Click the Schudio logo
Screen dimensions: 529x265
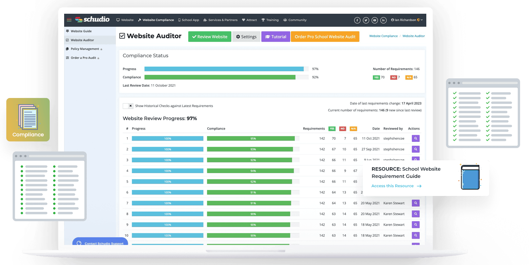coord(92,20)
